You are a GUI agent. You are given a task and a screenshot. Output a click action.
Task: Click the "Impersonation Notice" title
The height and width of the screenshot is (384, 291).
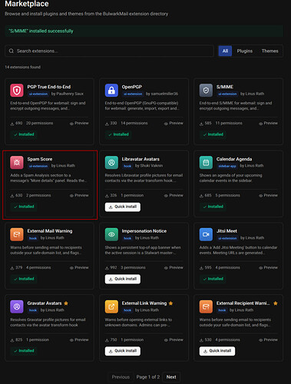click(x=144, y=231)
